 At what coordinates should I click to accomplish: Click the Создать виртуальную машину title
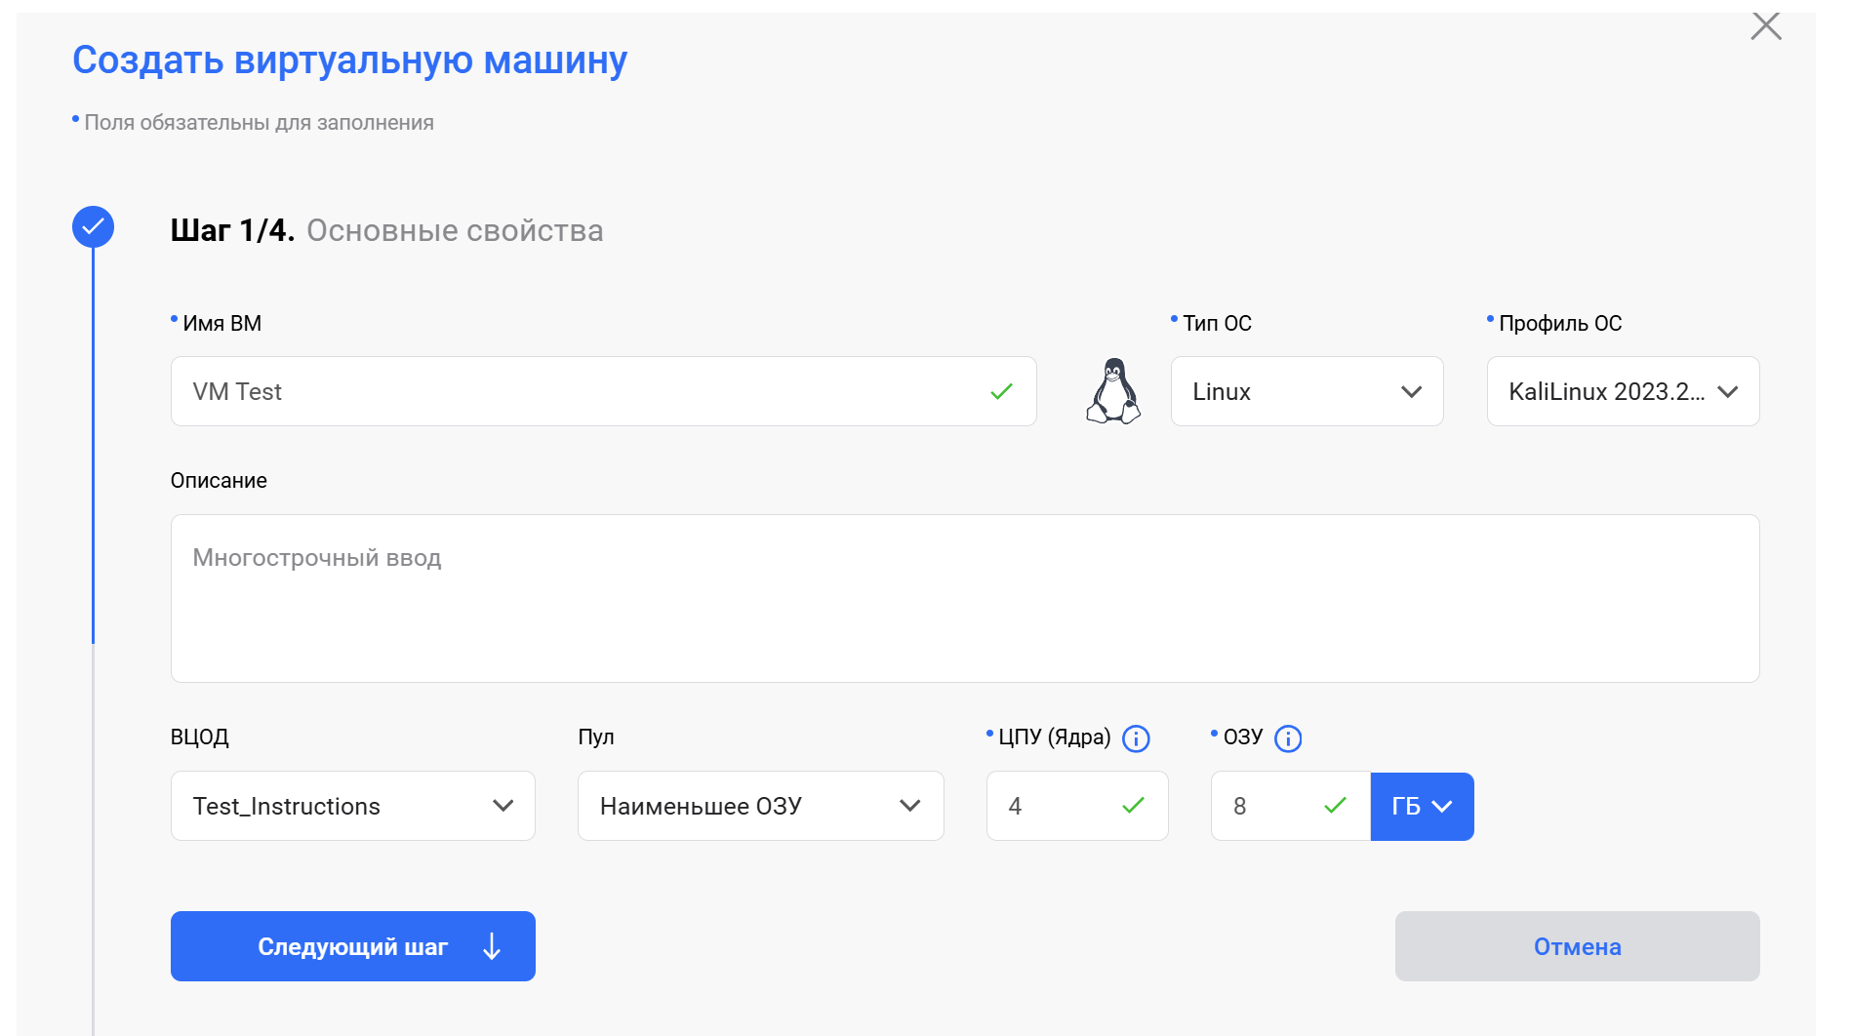click(x=349, y=60)
